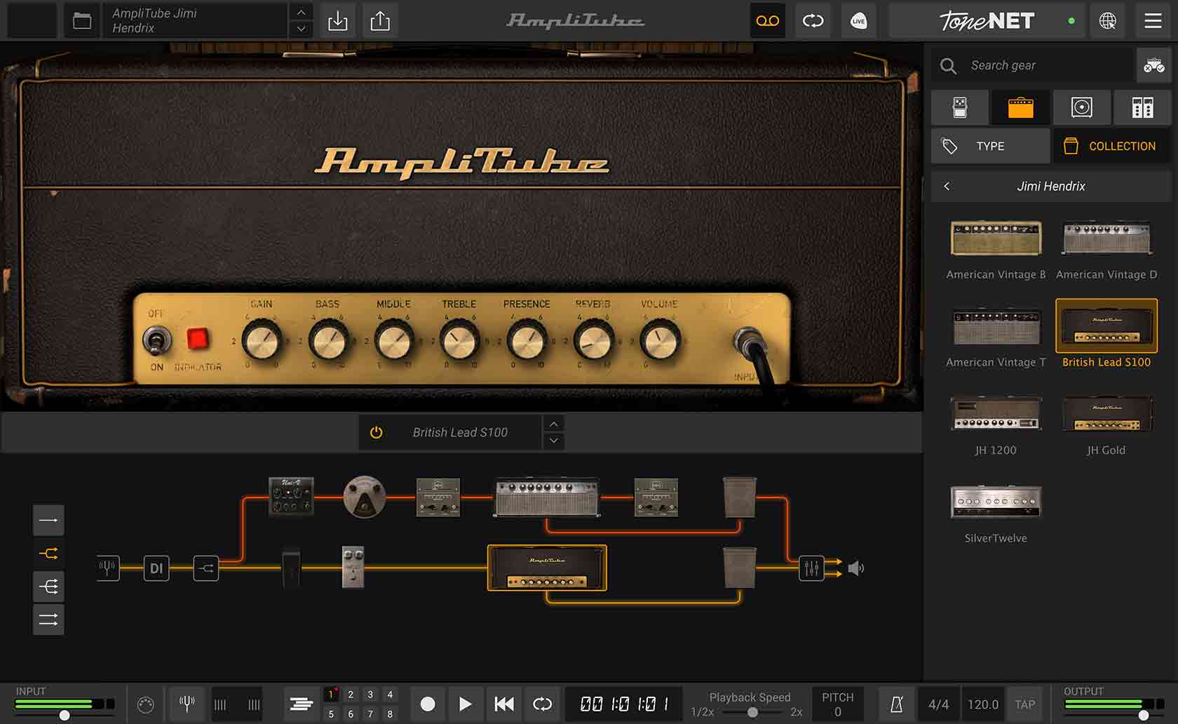The width and height of the screenshot is (1178, 724).
Task: Click the export preset share icon
Action: (x=380, y=21)
